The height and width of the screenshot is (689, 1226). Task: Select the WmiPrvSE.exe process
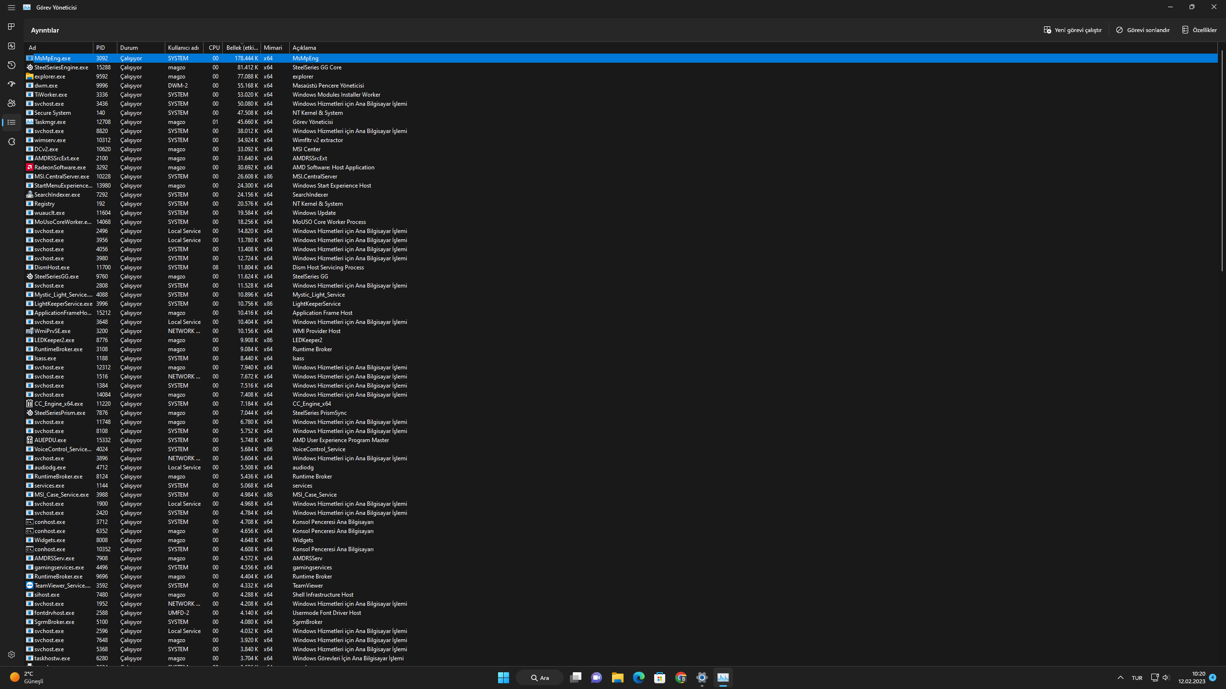click(x=621, y=331)
